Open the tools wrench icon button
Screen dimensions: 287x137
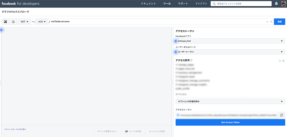click(5, 22)
